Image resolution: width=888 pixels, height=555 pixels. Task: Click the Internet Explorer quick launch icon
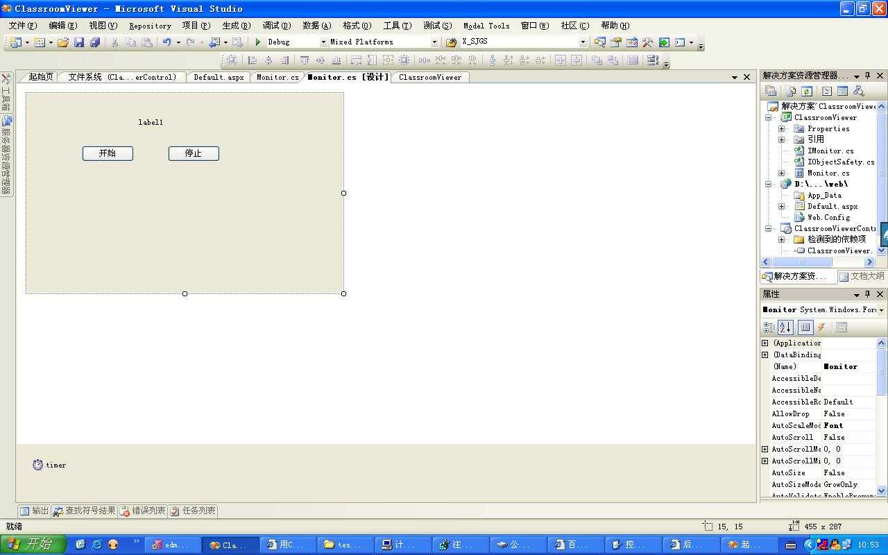(x=96, y=545)
